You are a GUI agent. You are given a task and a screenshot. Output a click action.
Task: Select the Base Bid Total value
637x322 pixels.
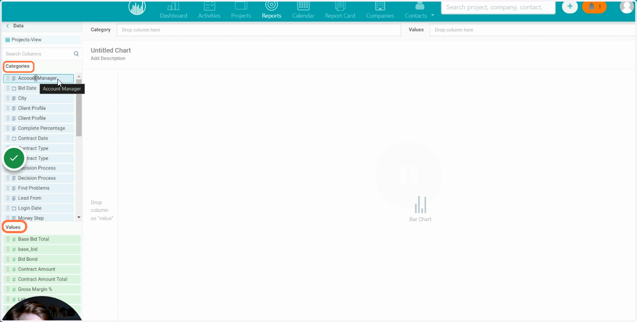click(42, 239)
